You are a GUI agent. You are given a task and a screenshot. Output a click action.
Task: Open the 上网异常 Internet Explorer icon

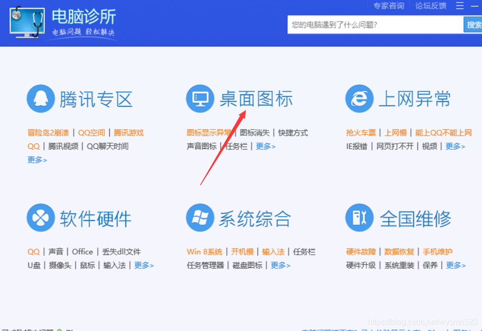tap(360, 99)
